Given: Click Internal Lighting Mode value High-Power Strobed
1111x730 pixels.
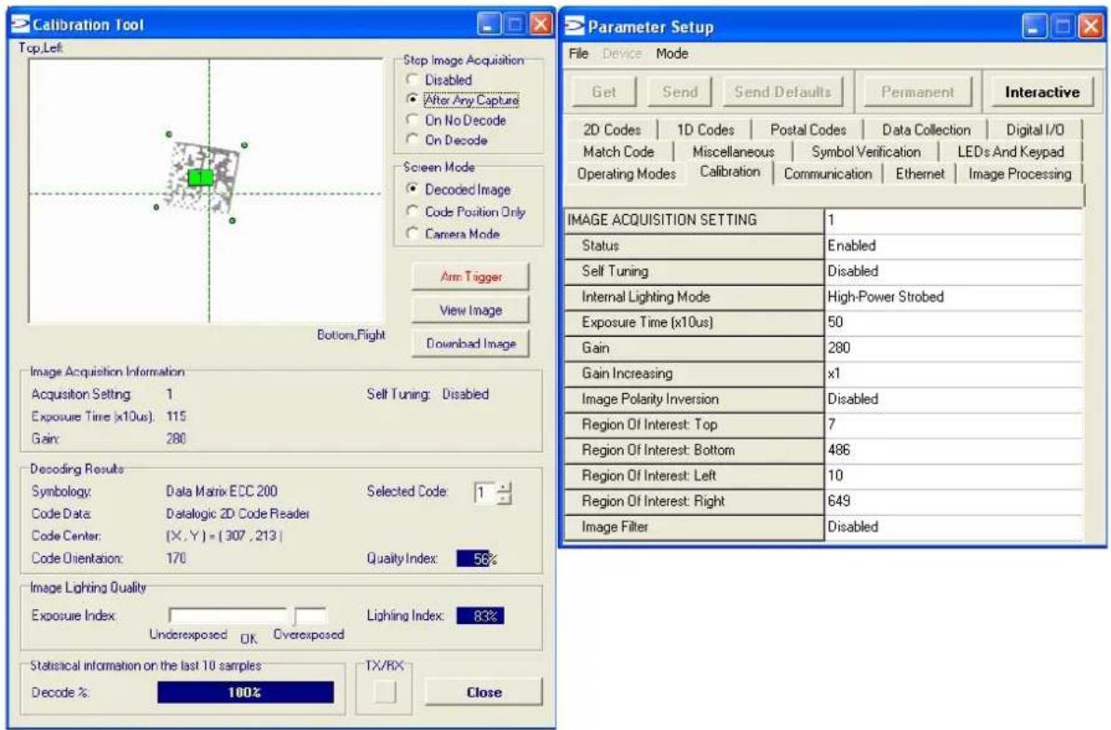Looking at the screenshot, I should coord(954,296).
